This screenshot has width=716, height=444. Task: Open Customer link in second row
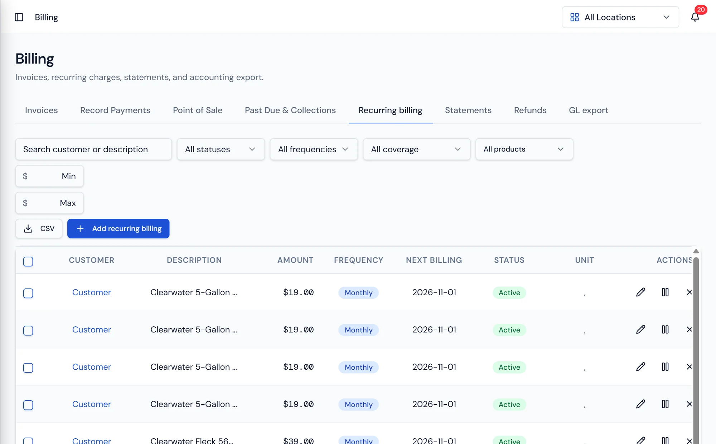tap(91, 330)
